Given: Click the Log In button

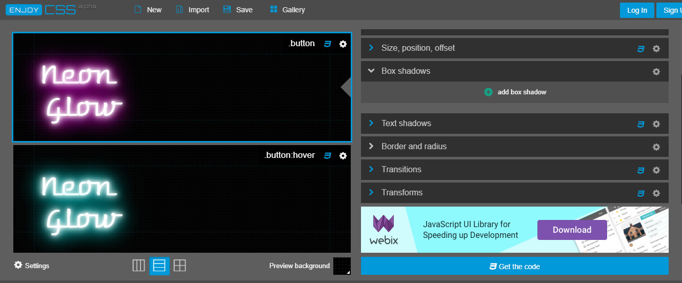Looking at the screenshot, I should pyautogui.click(x=637, y=10).
